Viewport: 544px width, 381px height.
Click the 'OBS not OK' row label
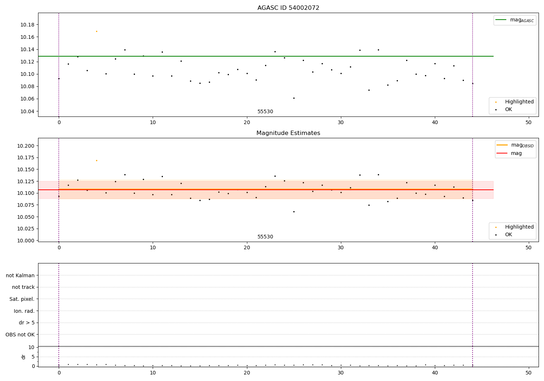(20, 335)
